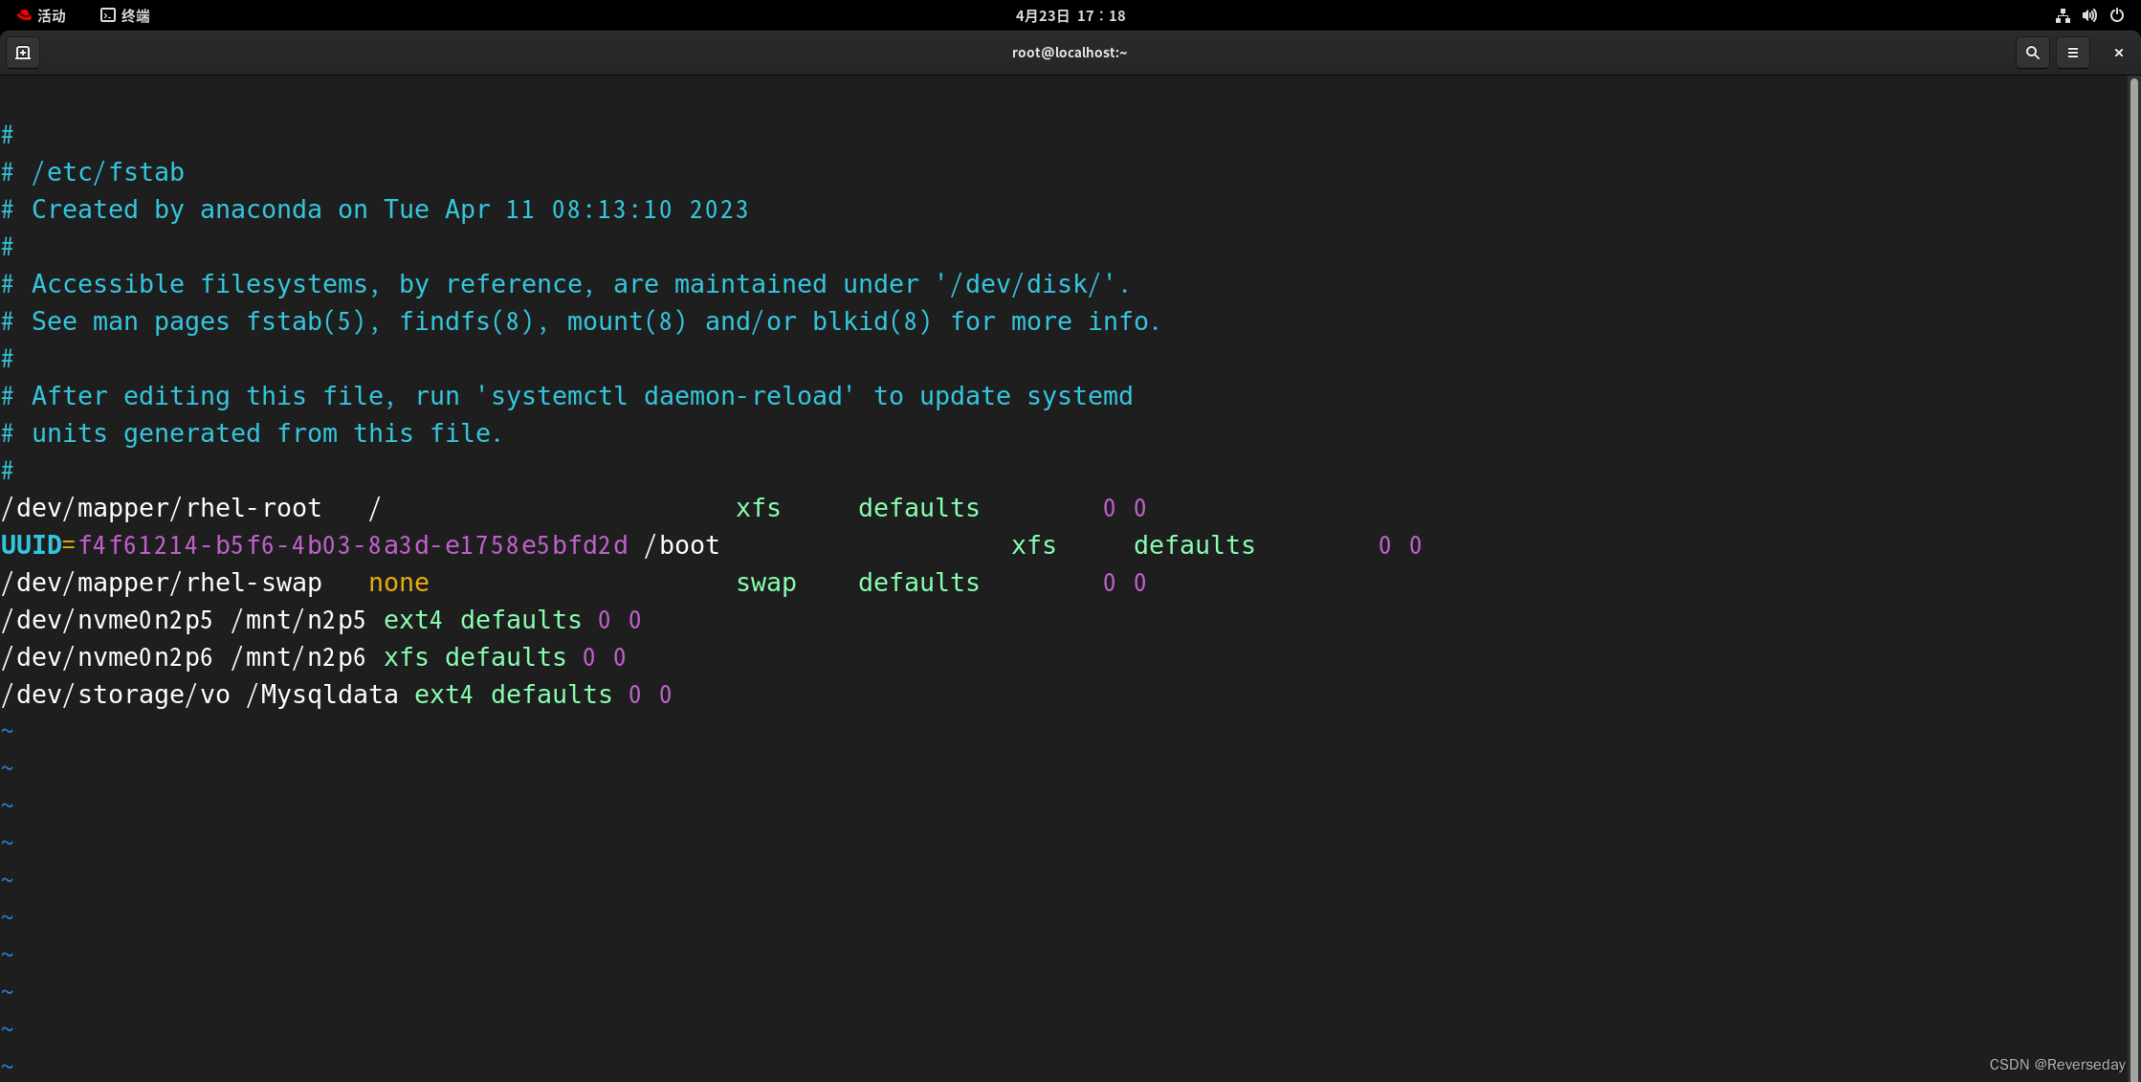Click /dev/storage/vo device entry

click(x=116, y=695)
